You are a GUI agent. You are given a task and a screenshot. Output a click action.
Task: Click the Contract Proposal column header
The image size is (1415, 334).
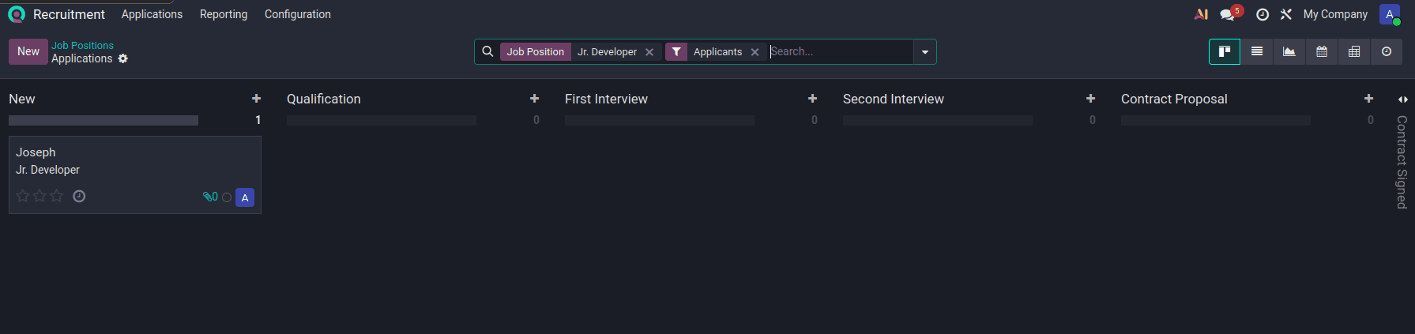pos(1174,99)
